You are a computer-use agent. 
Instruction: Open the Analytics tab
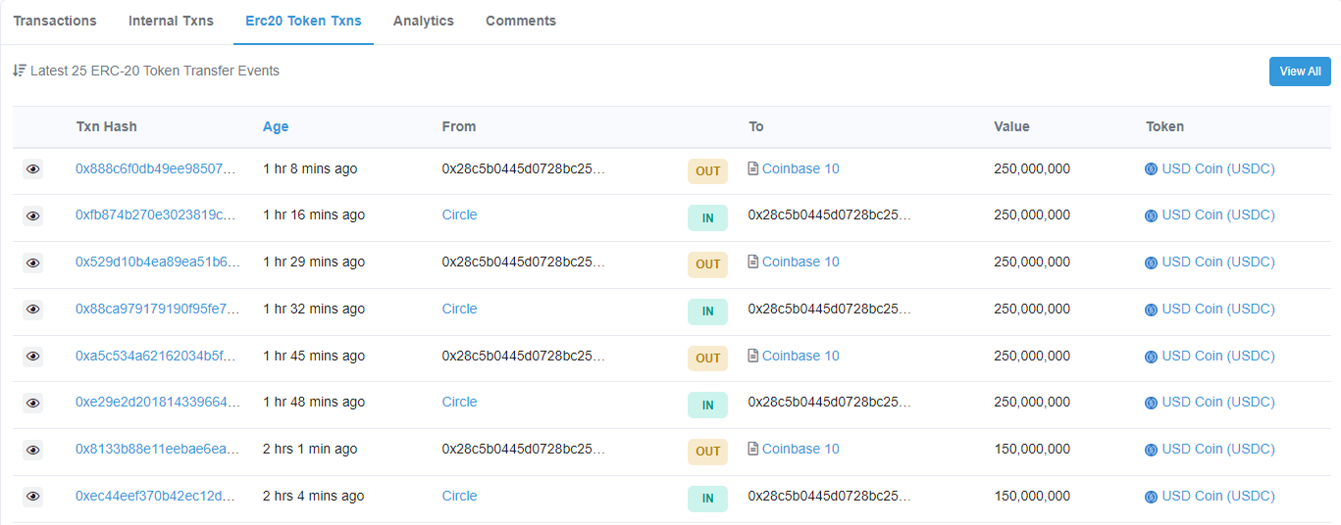pos(424,21)
